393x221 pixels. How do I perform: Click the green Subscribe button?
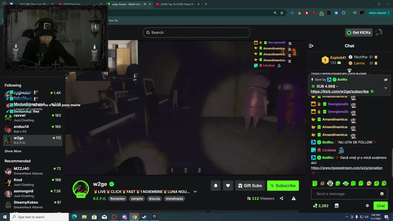(283, 185)
